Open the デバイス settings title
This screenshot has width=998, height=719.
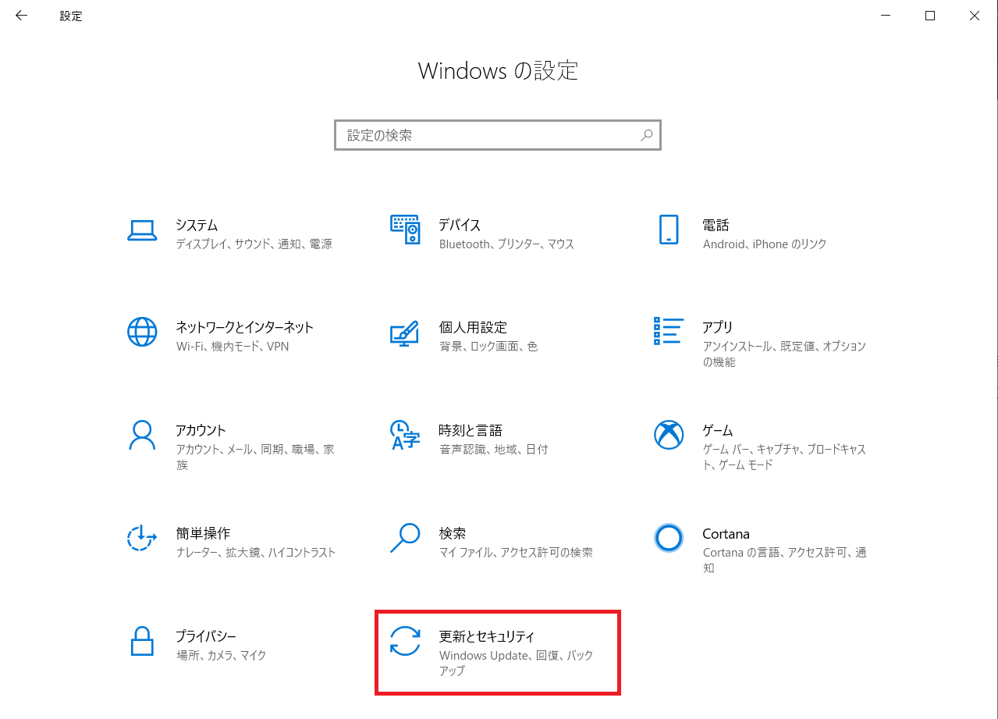[460, 225]
